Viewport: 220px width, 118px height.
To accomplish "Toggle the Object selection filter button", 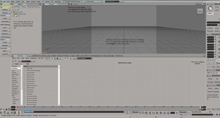I will coord(210,13).
